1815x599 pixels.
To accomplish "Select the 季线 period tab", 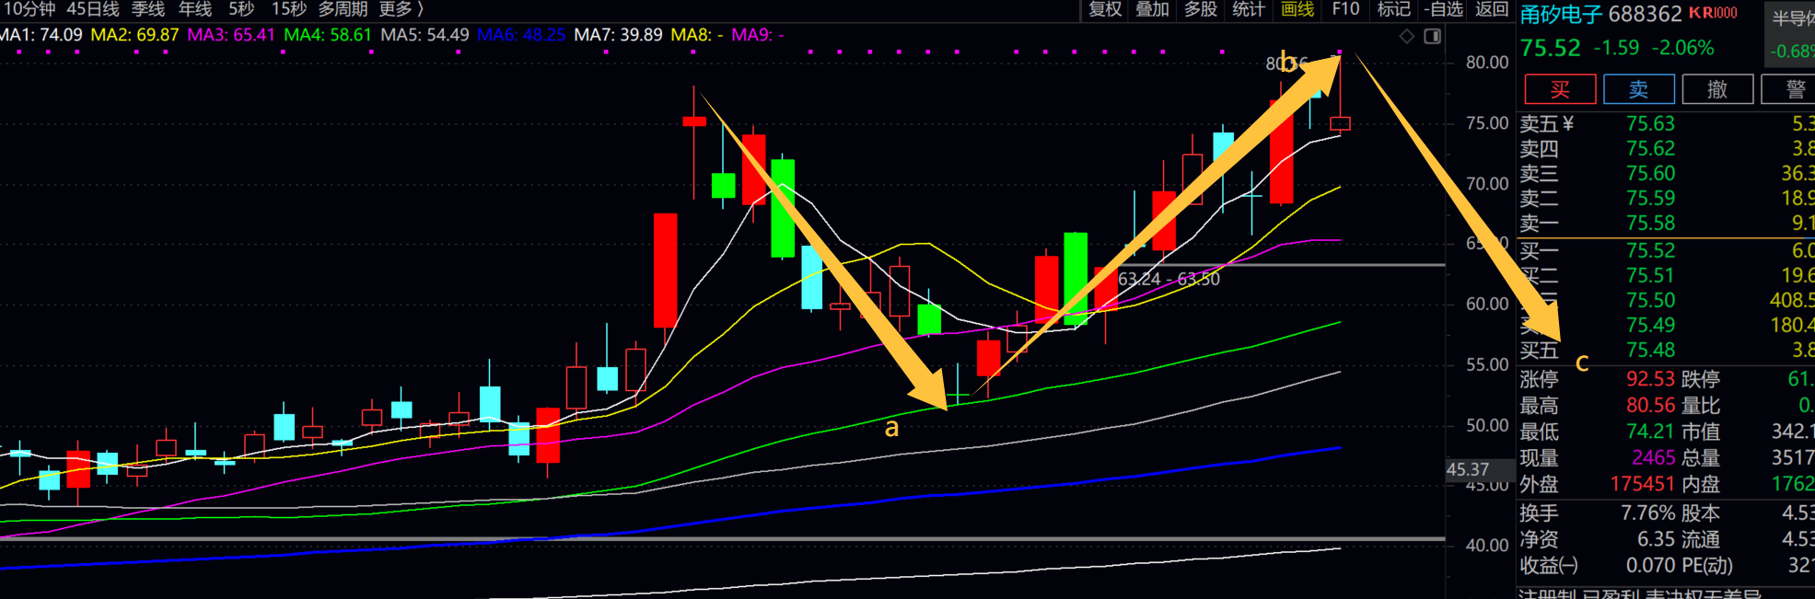I will click(148, 9).
